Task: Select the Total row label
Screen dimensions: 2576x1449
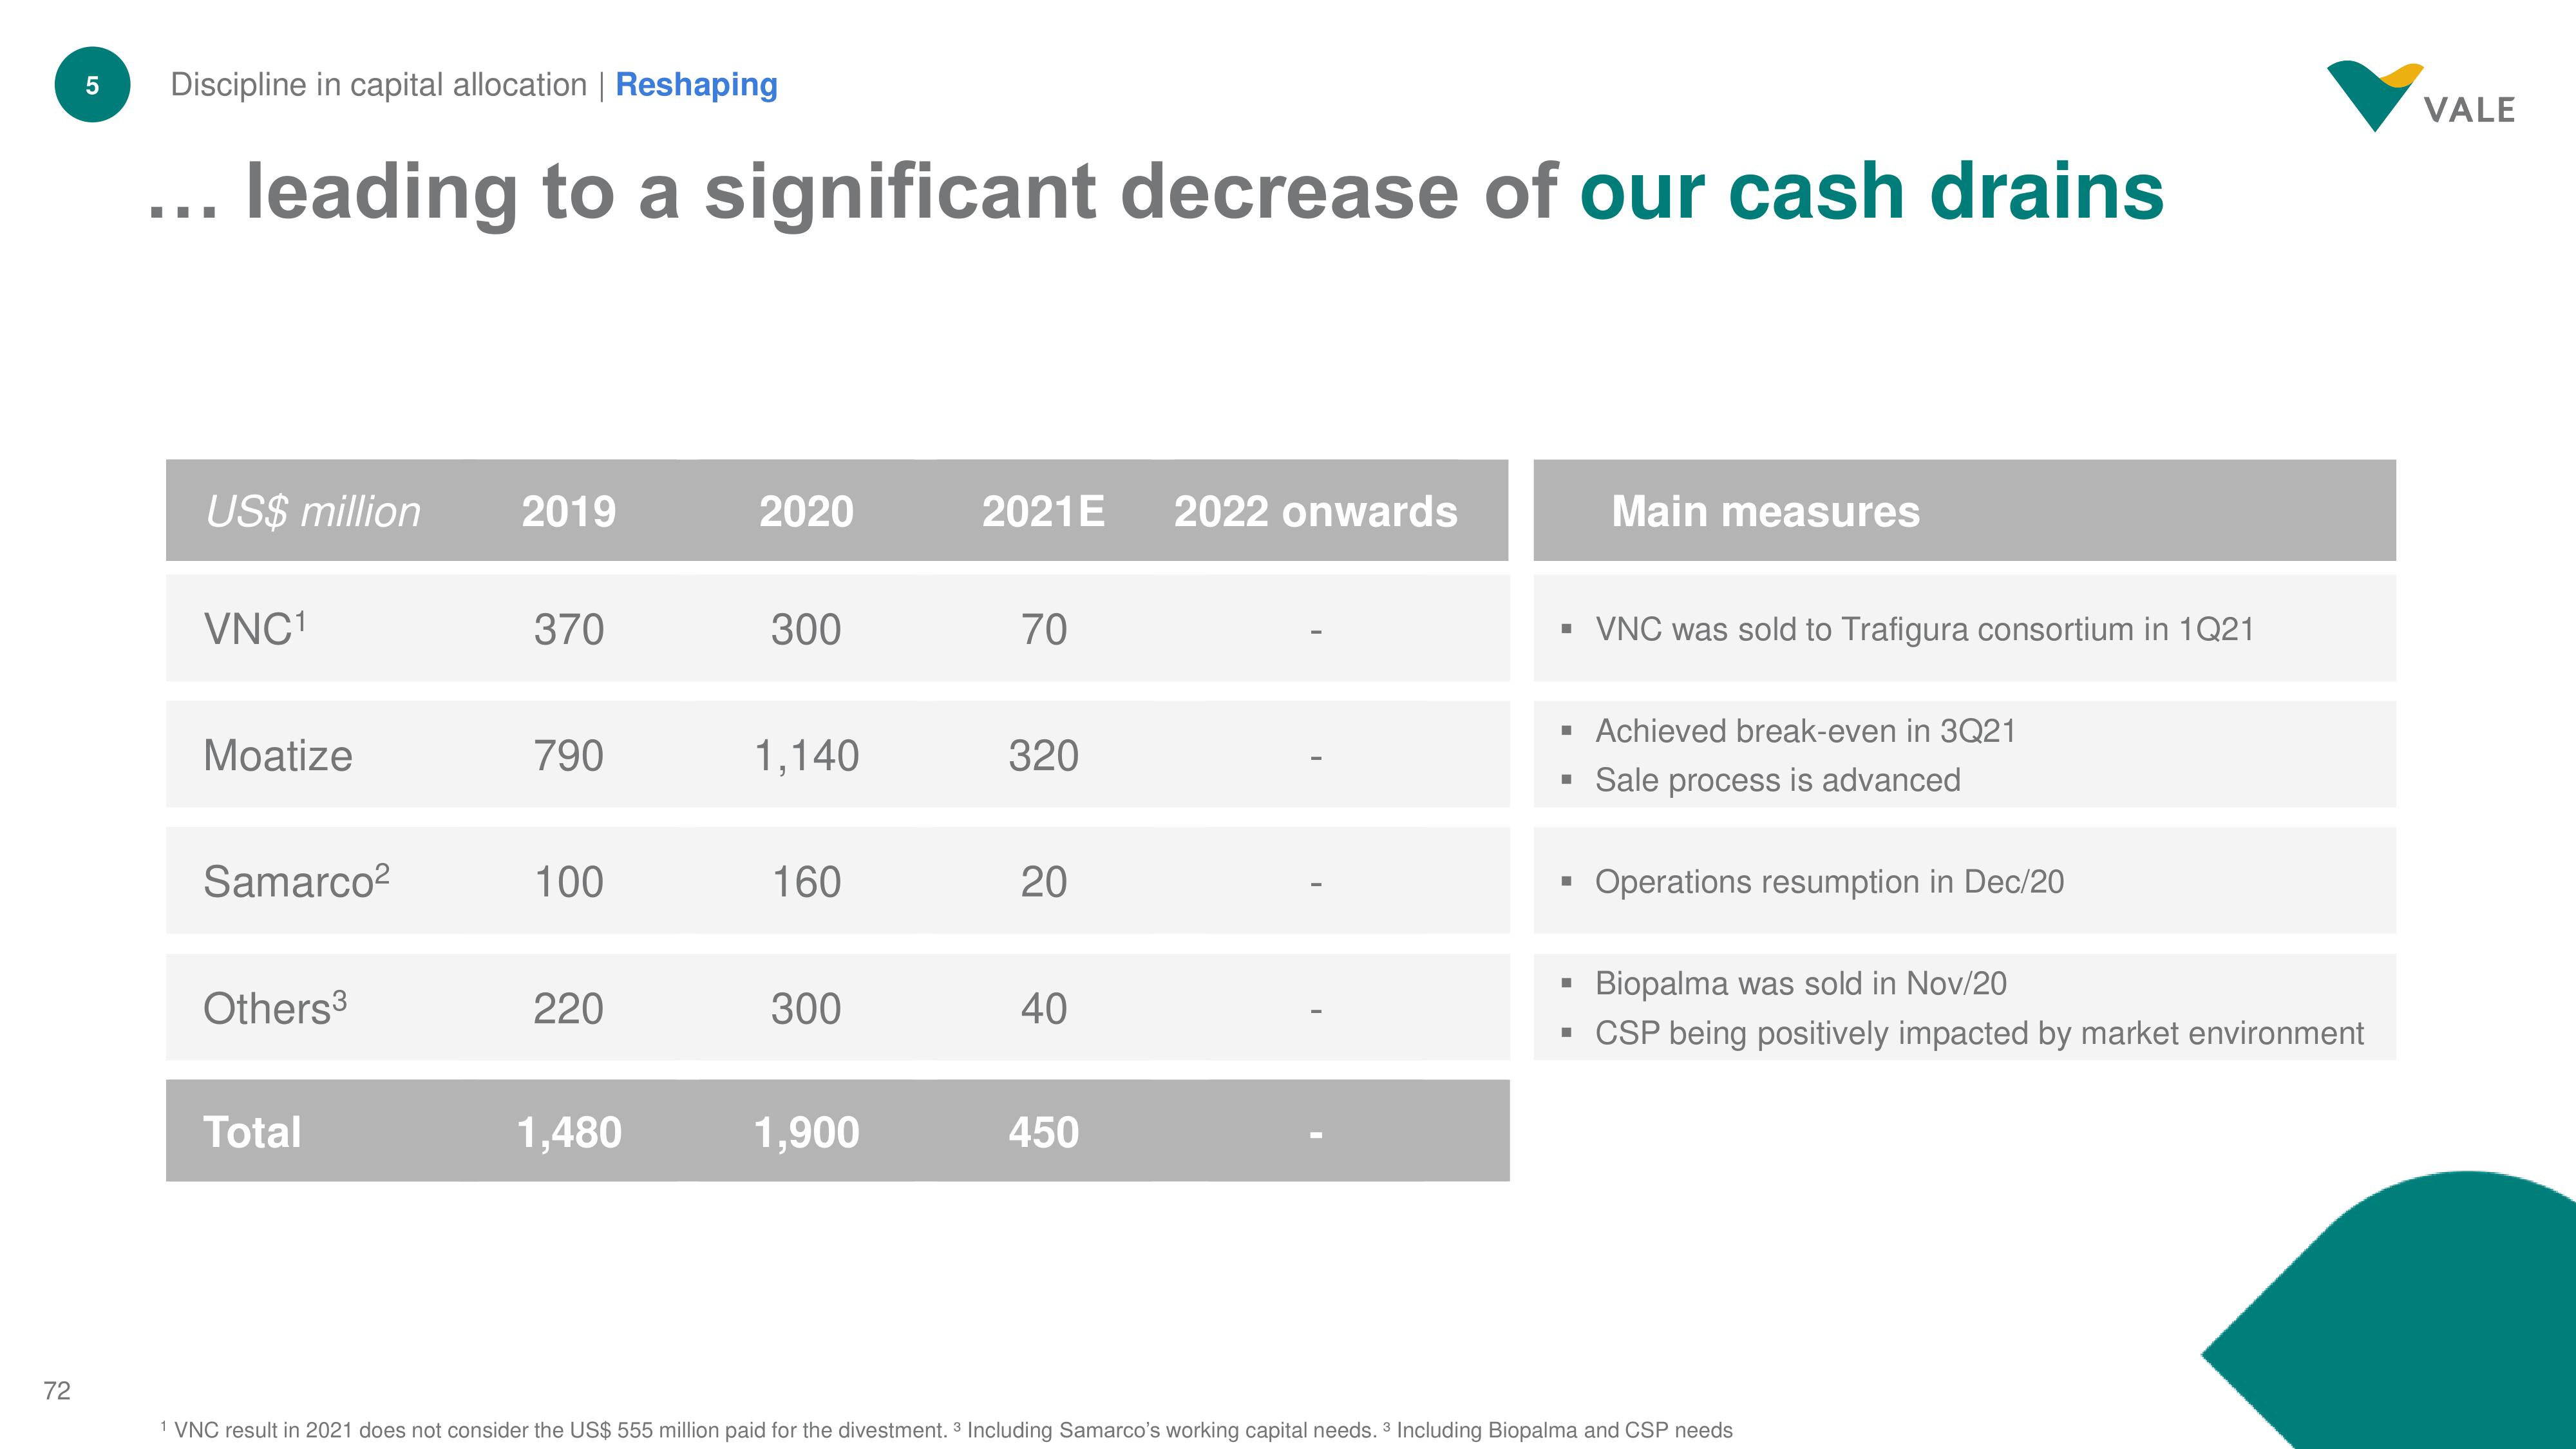Action: click(252, 1132)
